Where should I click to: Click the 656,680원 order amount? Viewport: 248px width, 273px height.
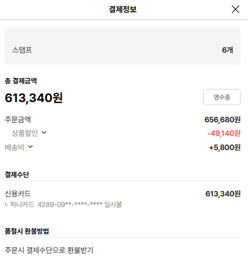tap(223, 119)
